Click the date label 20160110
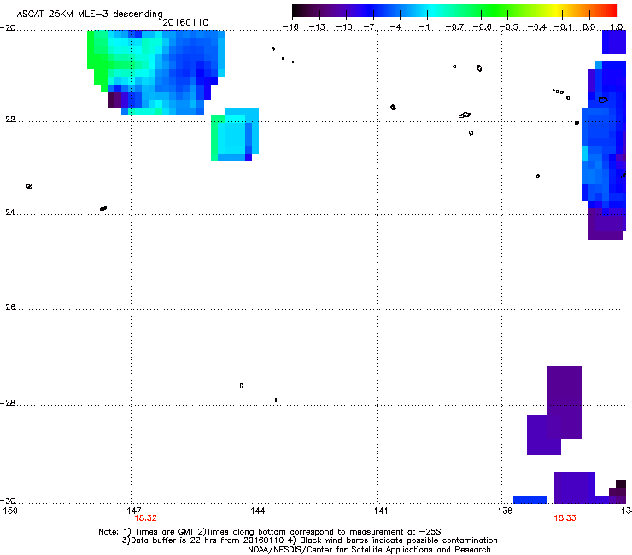 tap(185, 22)
